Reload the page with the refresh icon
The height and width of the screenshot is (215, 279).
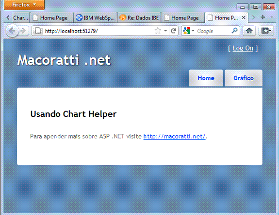tap(174, 31)
